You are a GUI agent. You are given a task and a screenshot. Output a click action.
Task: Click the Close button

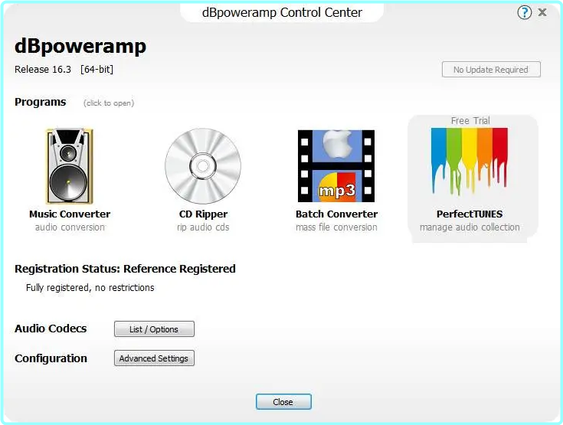click(x=283, y=402)
